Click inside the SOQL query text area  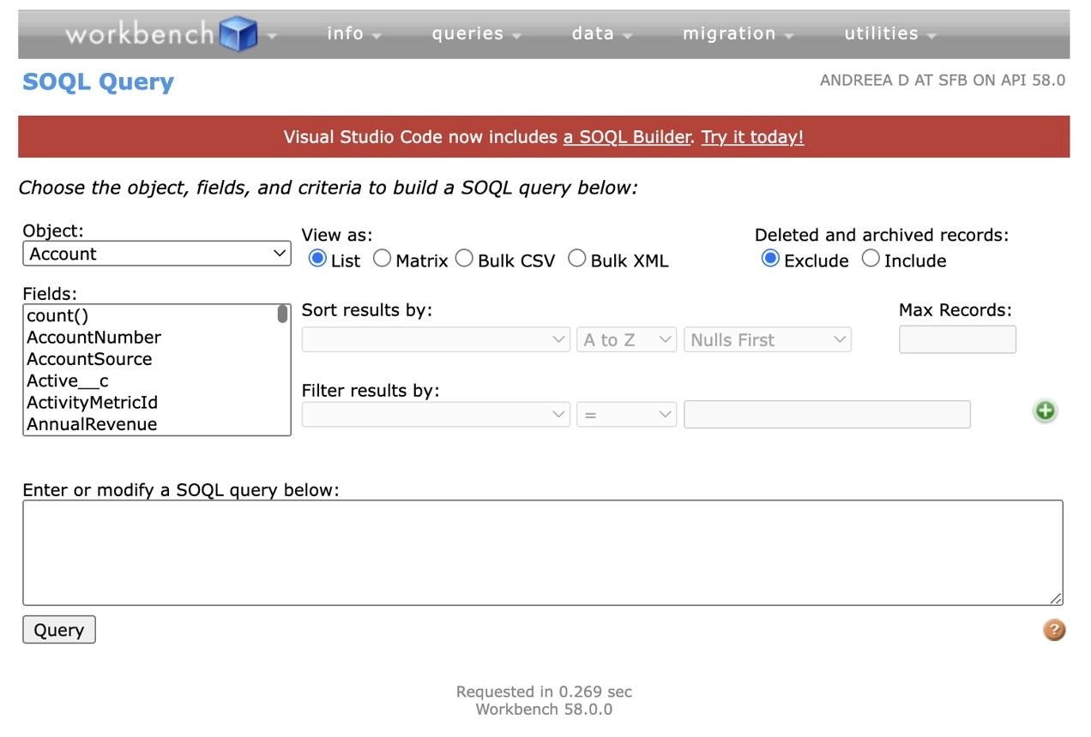543,553
